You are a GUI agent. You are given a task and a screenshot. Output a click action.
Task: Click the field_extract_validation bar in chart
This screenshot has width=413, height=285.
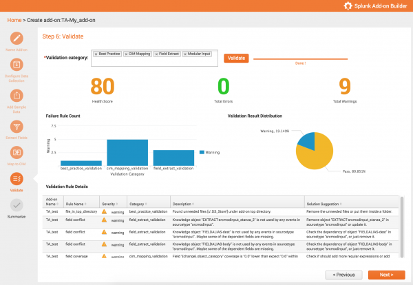pos(174,158)
